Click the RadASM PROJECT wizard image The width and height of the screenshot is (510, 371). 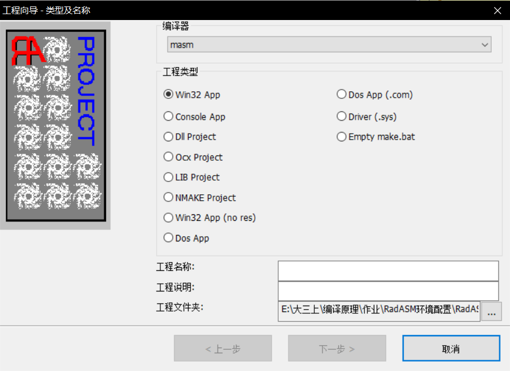tap(55, 125)
